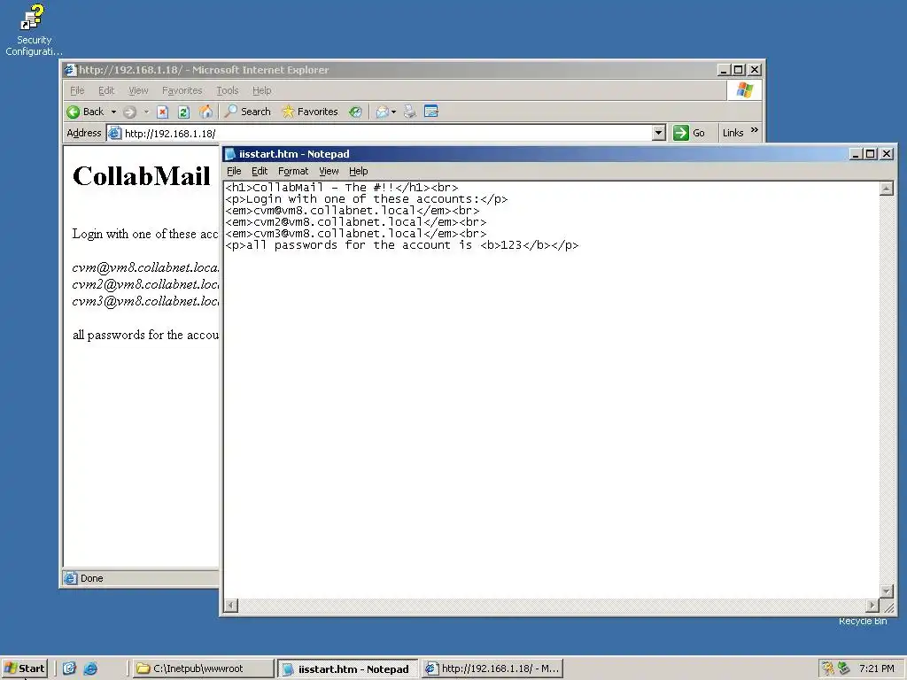Click the Done status text in IE

[x=91, y=578]
